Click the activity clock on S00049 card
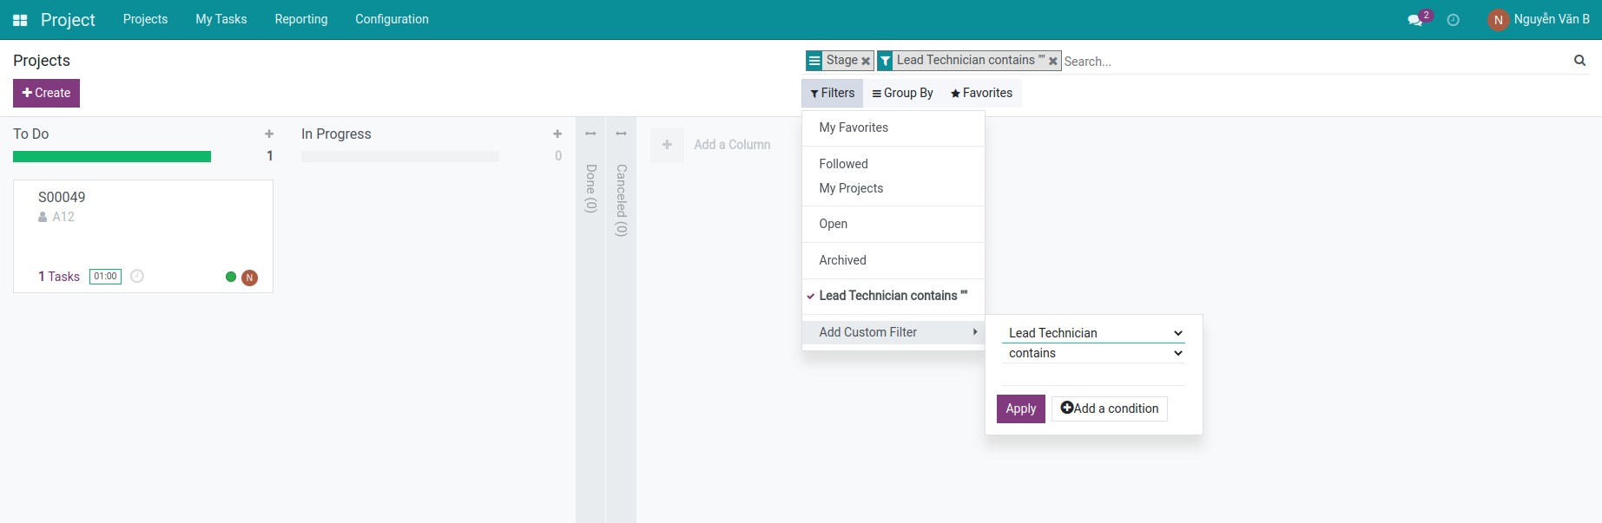The width and height of the screenshot is (1602, 523). [x=137, y=277]
